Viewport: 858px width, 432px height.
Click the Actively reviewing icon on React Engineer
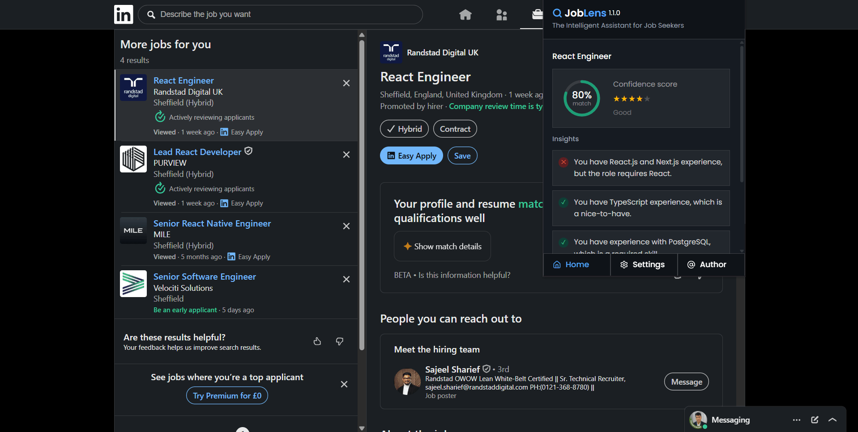[x=160, y=117]
